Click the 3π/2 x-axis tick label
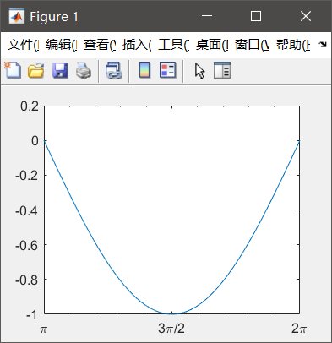The height and width of the screenshot is (343, 332). click(171, 329)
